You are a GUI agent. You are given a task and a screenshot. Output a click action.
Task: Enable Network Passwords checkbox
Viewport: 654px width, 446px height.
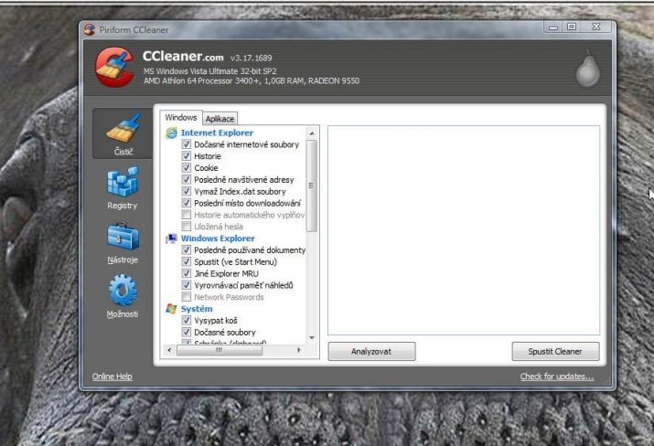(x=187, y=297)
